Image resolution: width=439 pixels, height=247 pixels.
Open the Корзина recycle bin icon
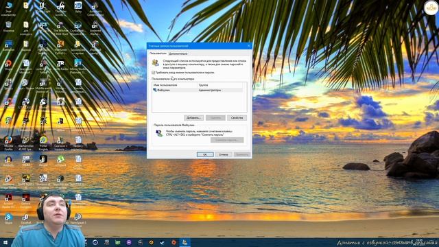8,27
